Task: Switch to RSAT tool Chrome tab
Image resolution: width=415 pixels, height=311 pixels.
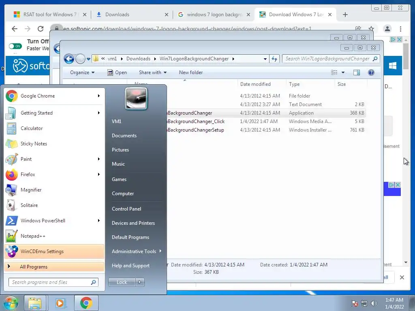Action: click(x=50, y=15)
